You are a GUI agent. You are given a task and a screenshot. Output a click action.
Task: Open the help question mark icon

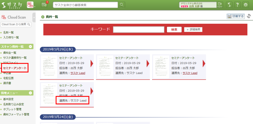point(237,5)
